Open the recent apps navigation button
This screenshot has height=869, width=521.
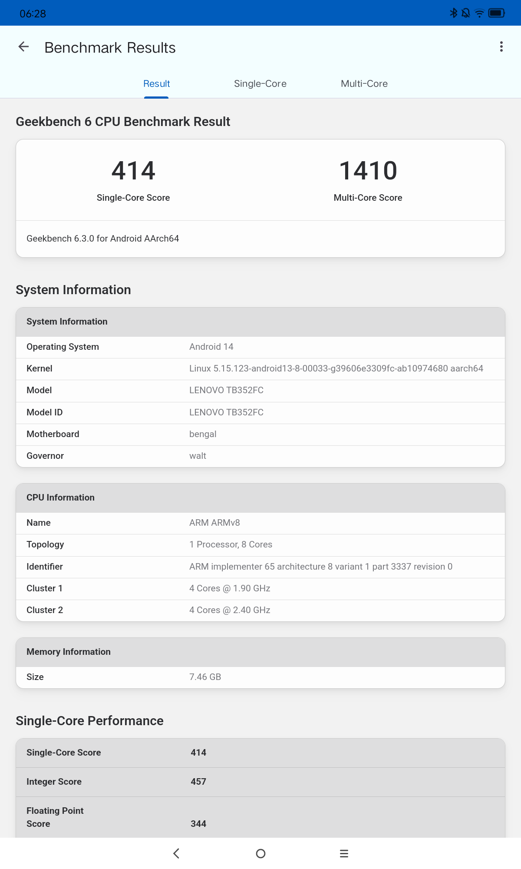pos(344,853)
